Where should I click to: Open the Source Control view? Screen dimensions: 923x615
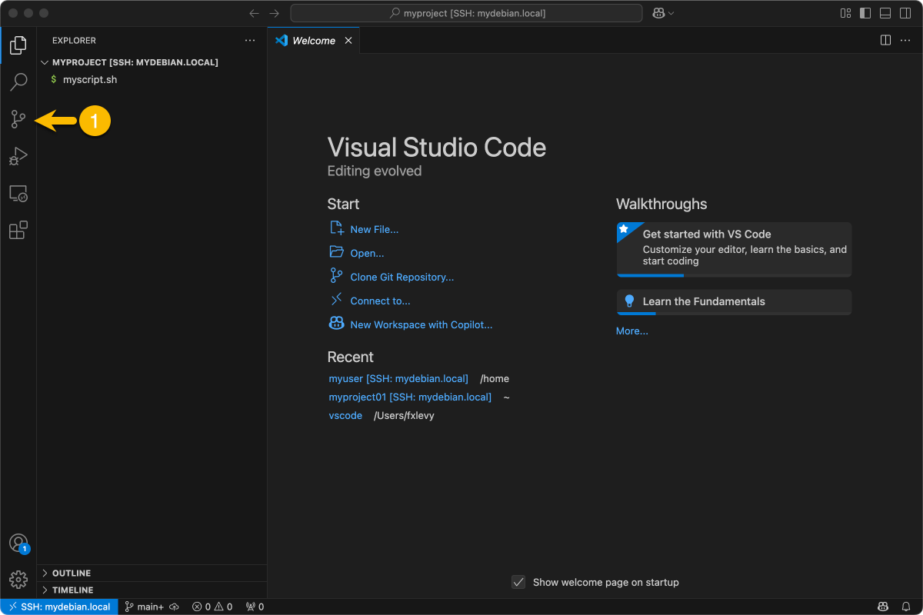coord(18,119)
